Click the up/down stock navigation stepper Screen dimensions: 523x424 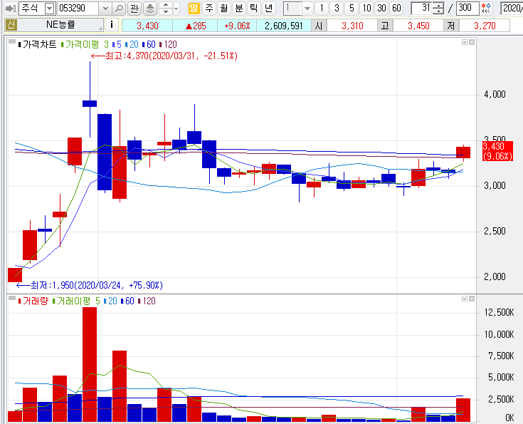click(166, 9)
